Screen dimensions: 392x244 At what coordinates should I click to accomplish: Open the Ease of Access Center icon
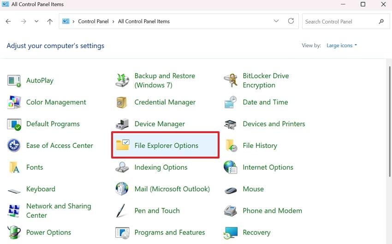coord(14,146)
